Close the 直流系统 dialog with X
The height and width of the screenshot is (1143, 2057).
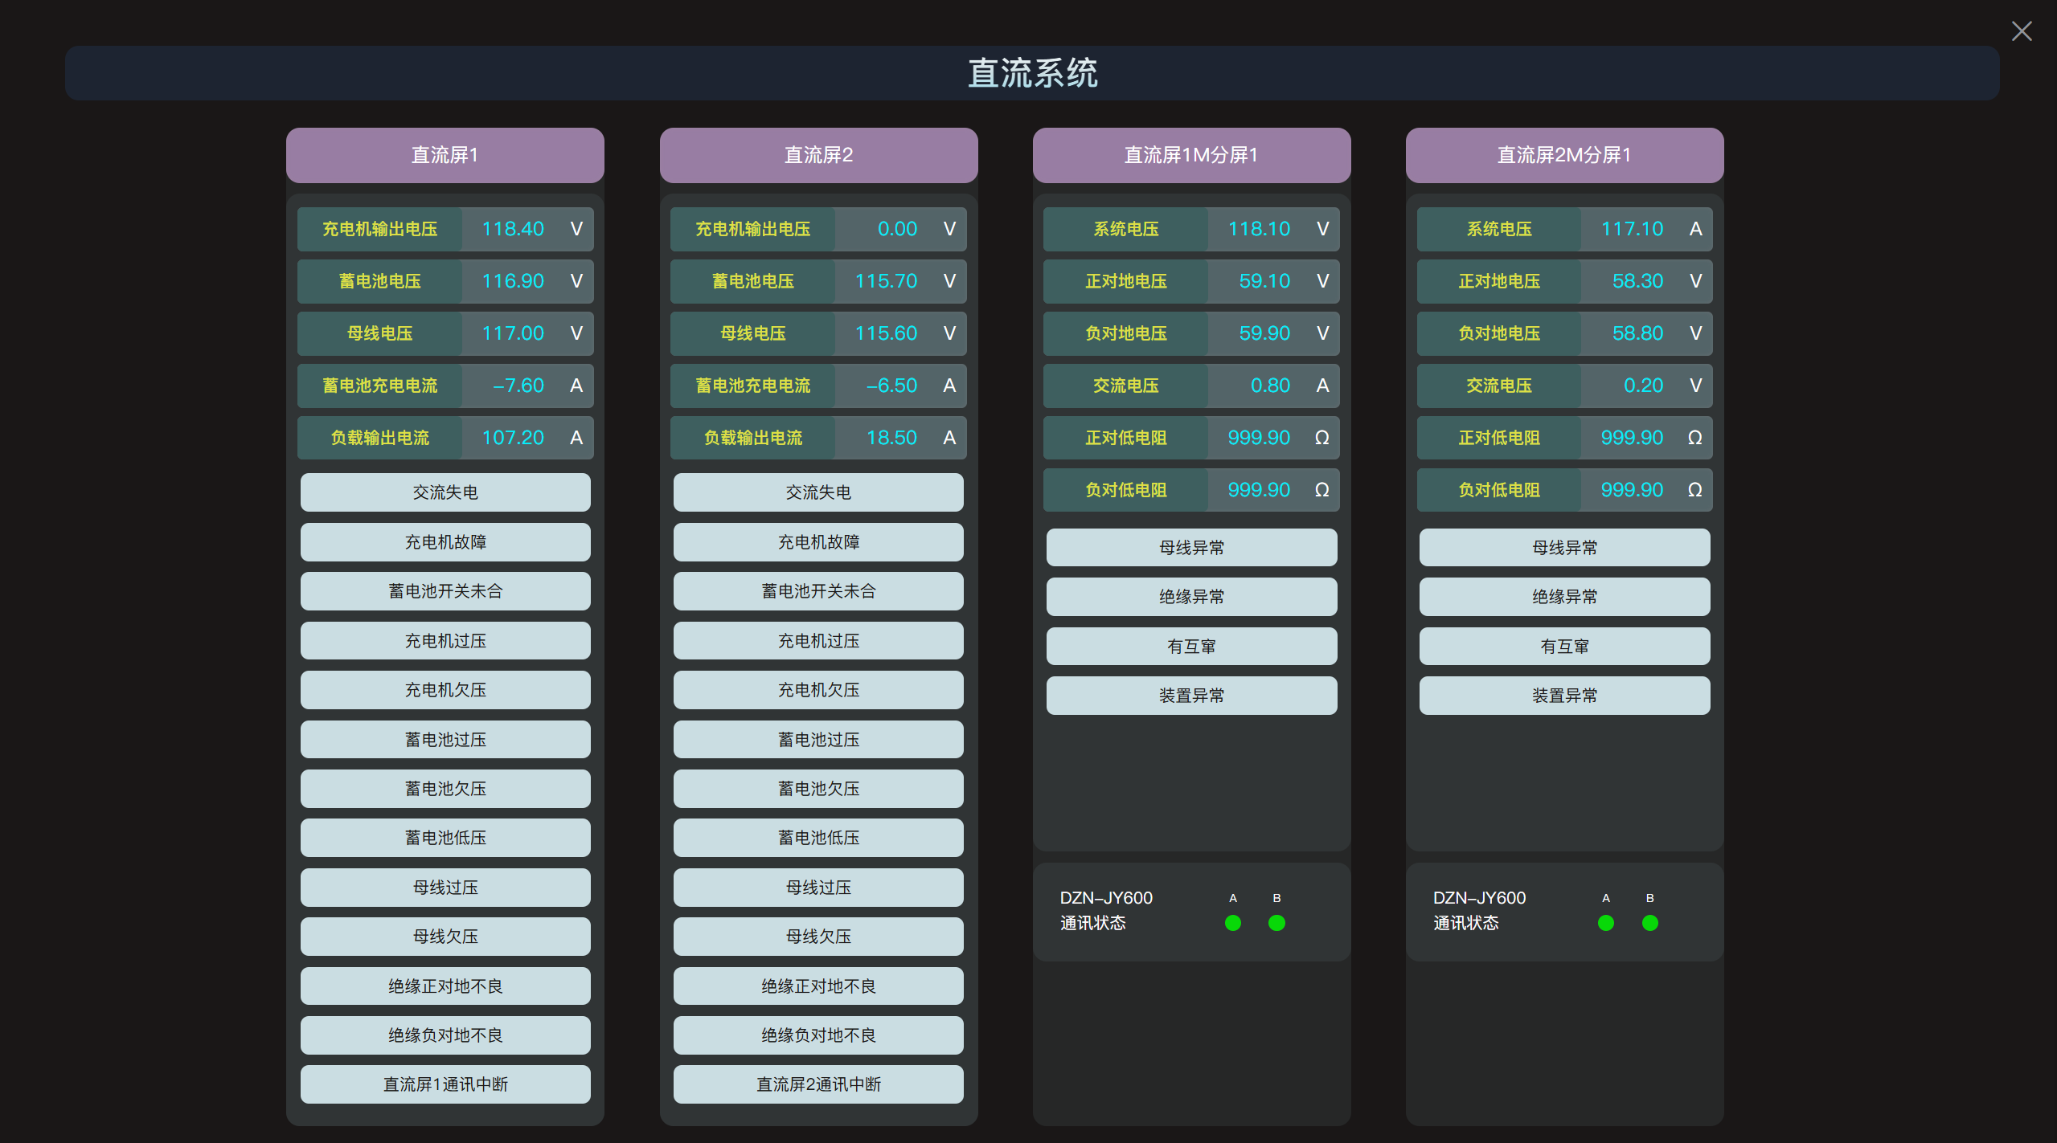click(x=2021, y=31)
